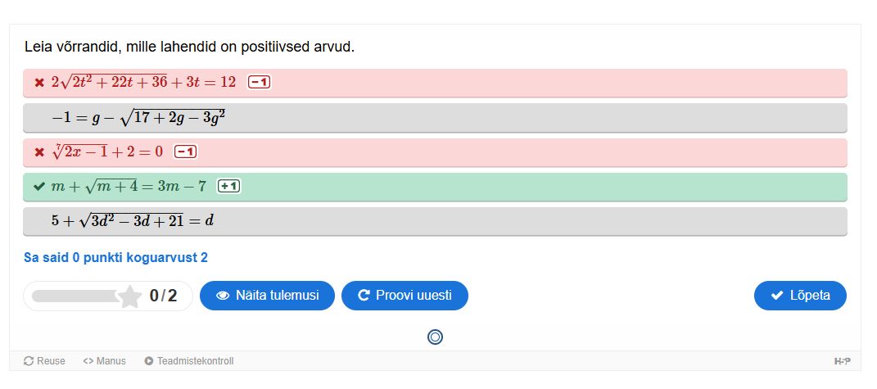
Task: Click the +1 score badge on the green equation
Action: [228, 187]
